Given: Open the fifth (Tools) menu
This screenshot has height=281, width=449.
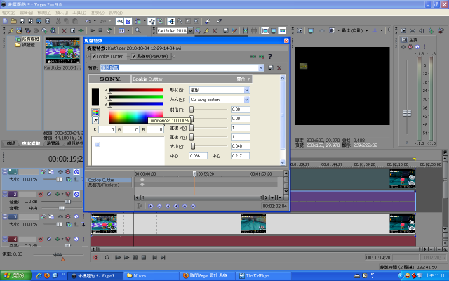Looking at the screenshot, I should click(x=79, y=13).
